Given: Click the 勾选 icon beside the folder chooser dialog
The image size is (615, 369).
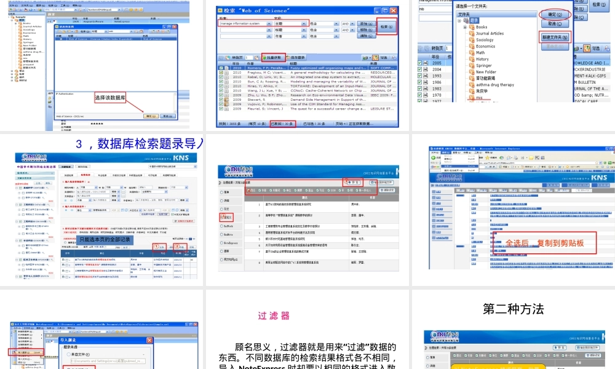Looking at the screenshot, I should click(x=587, y=48).
